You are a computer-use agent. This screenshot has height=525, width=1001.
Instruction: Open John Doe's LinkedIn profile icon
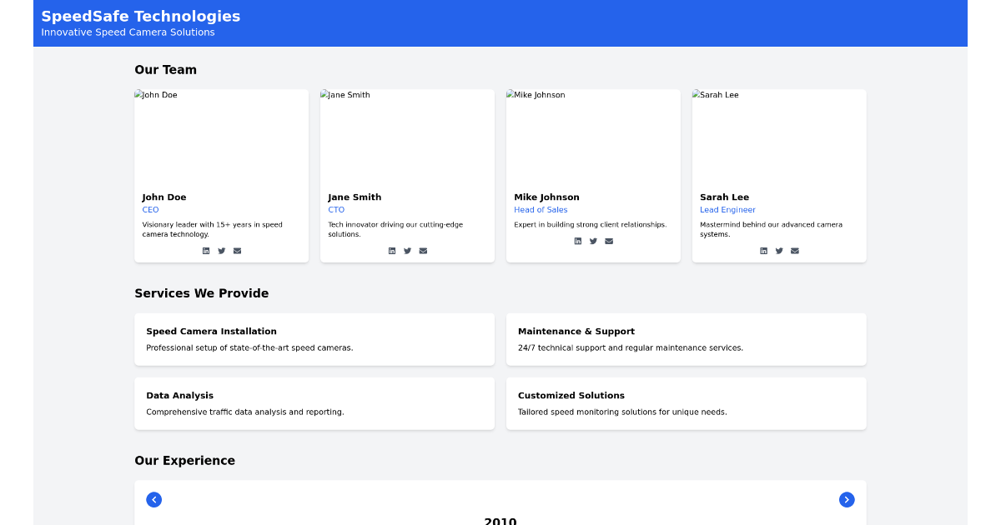click(x=206, y=250)
